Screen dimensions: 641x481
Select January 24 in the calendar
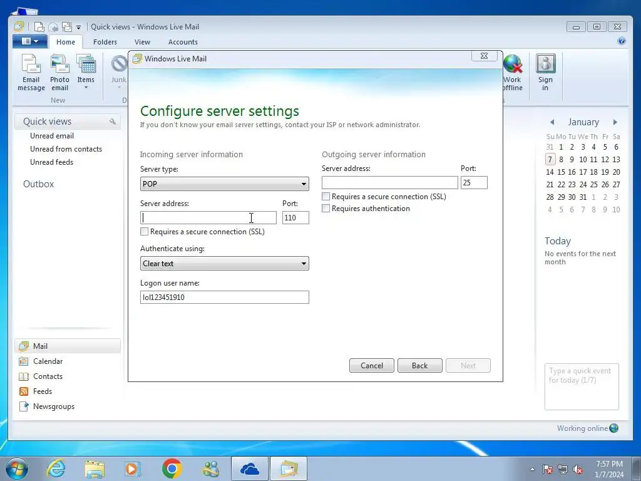[583, 185]
